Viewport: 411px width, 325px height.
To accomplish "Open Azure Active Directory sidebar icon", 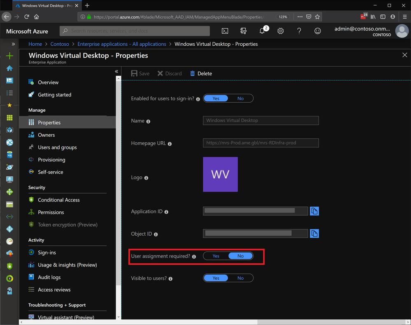I will pyautogui.click(x=10, y=229).
